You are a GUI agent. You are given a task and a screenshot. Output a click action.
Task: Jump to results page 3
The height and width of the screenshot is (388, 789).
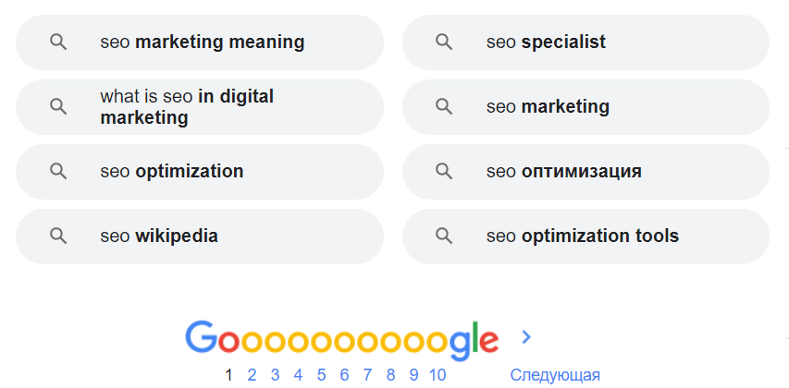click(x=275, y=375)
